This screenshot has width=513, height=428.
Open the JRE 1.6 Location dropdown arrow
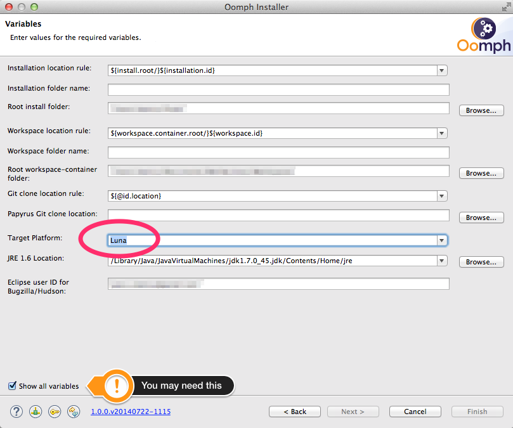442,261
